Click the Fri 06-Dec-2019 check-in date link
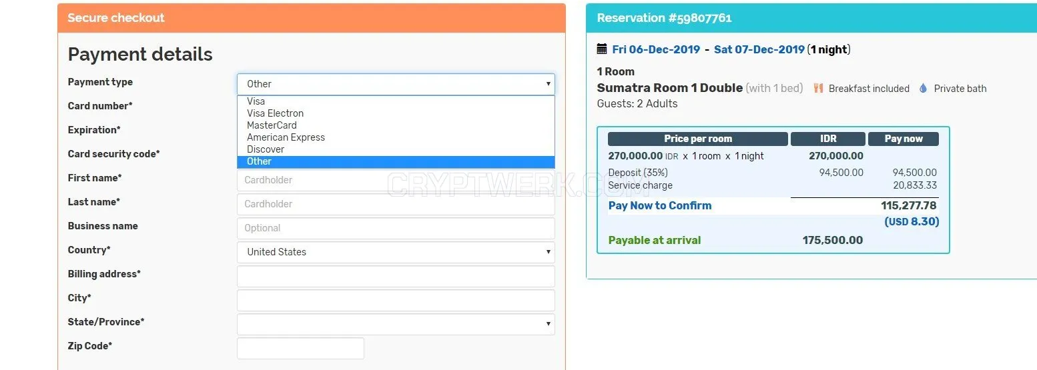Viewport: 1037px width, 370px height. coord(656,49)
